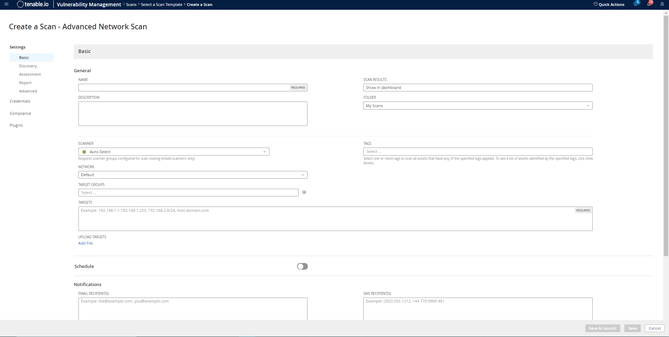Image resolution: width=669 pixels, height=337 pixels.
Task: Expand the Scanner Auto-Select dropdown
Action: 174,152
